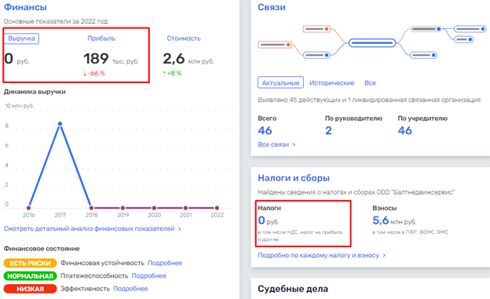
Task: Click the 2022 data point on chart
Action: (x=217, y=208)
